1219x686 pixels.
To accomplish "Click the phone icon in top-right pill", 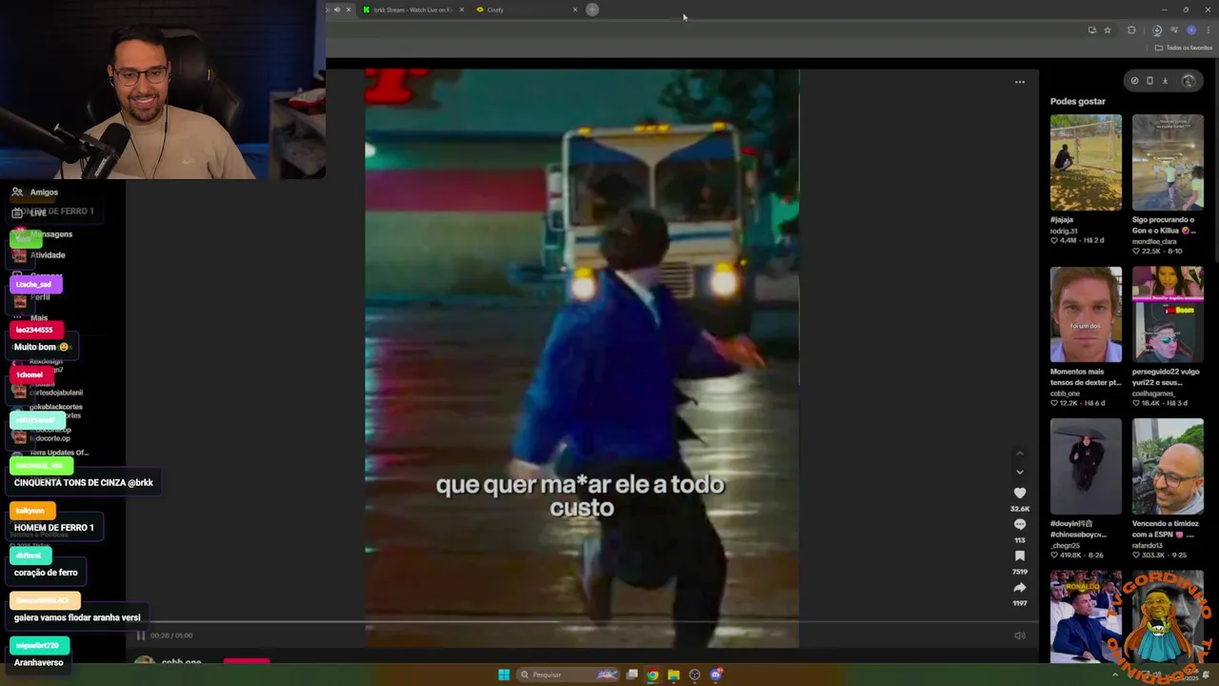I will tap(1149, 81).
